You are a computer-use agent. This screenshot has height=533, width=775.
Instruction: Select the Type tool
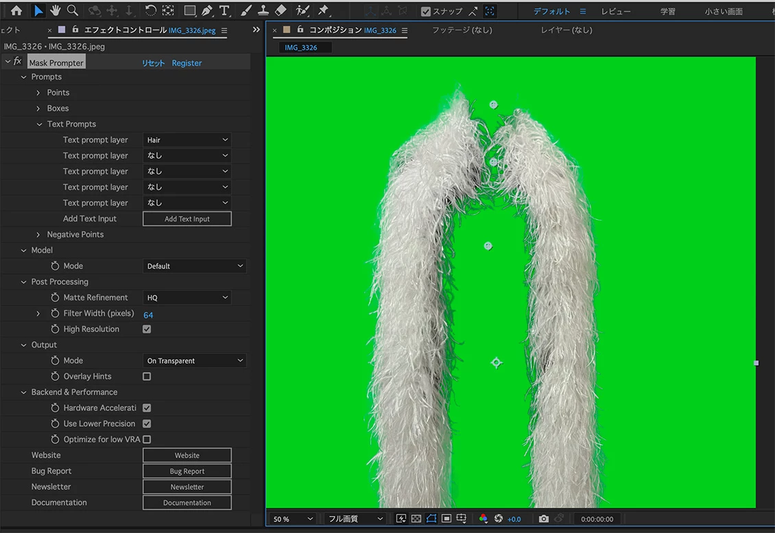[224, 10]
